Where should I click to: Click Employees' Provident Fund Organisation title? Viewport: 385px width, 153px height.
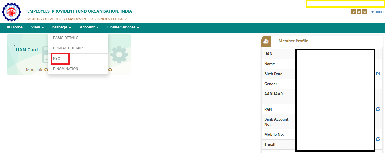coord(80,11)
